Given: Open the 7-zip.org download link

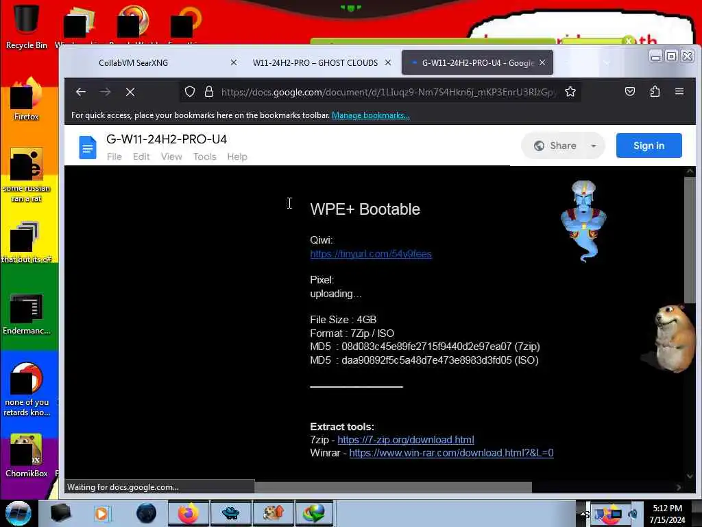Looking at the screenshot, I should click(x=406, y=440).
